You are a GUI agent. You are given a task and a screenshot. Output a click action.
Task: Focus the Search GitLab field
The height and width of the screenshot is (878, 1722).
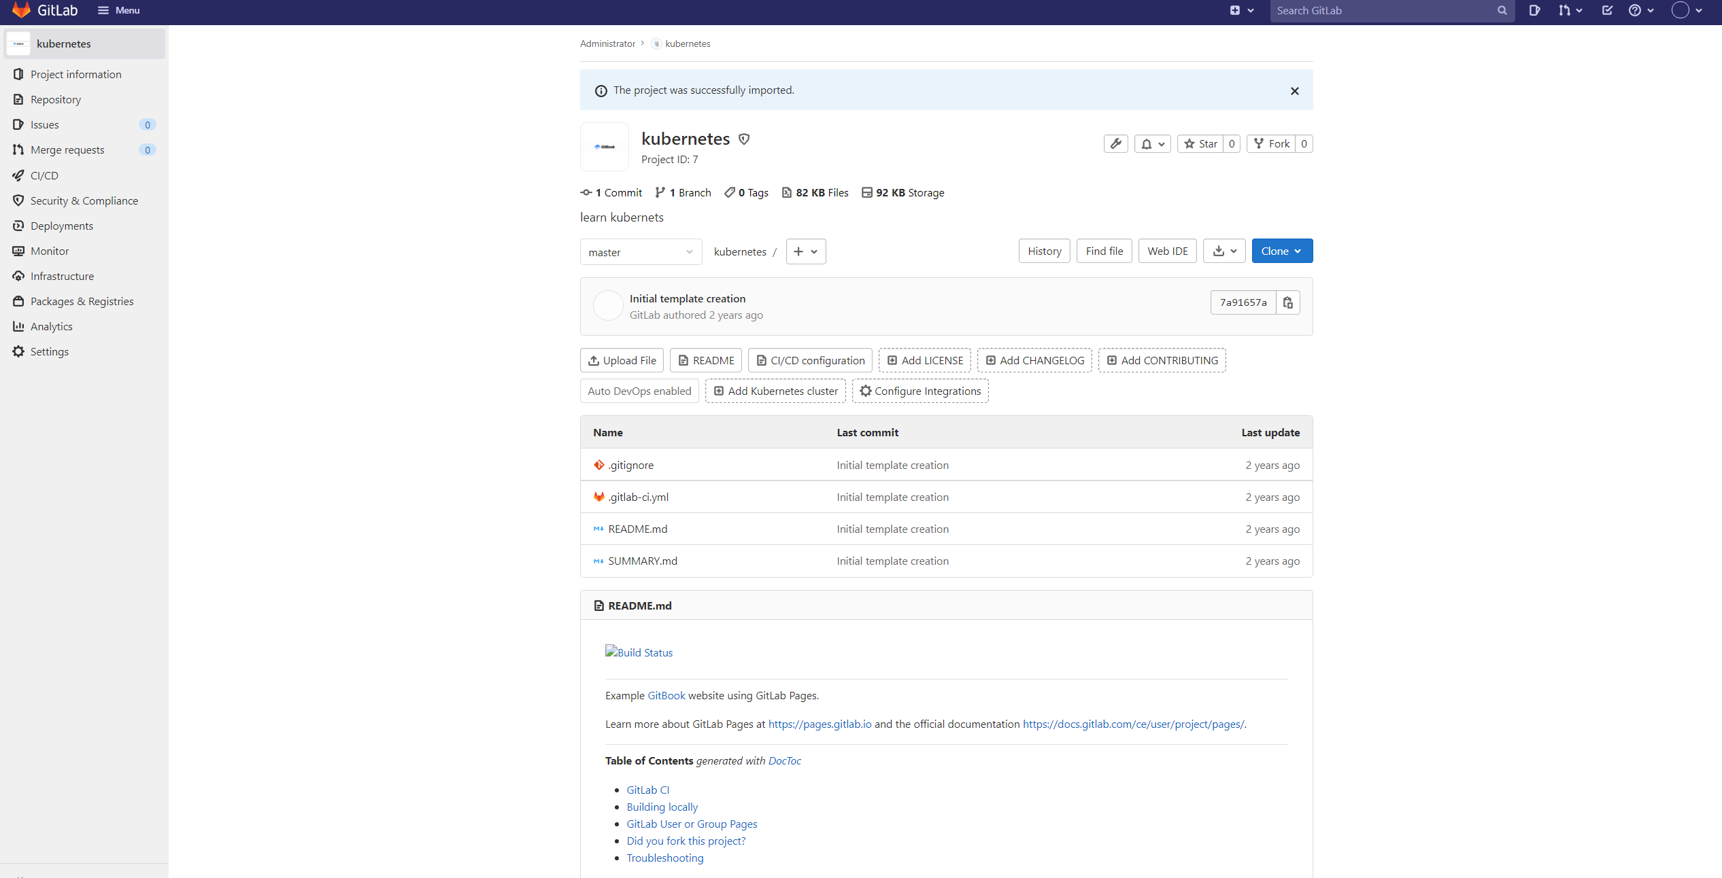coord(1392,10)
